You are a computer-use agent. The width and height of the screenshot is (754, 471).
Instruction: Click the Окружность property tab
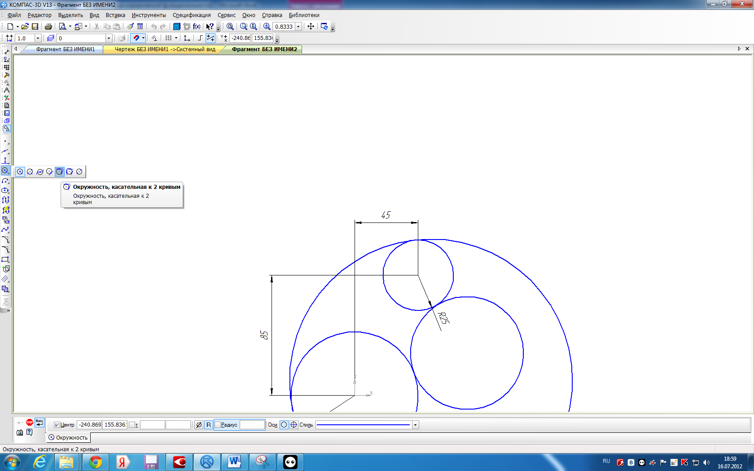68,437
